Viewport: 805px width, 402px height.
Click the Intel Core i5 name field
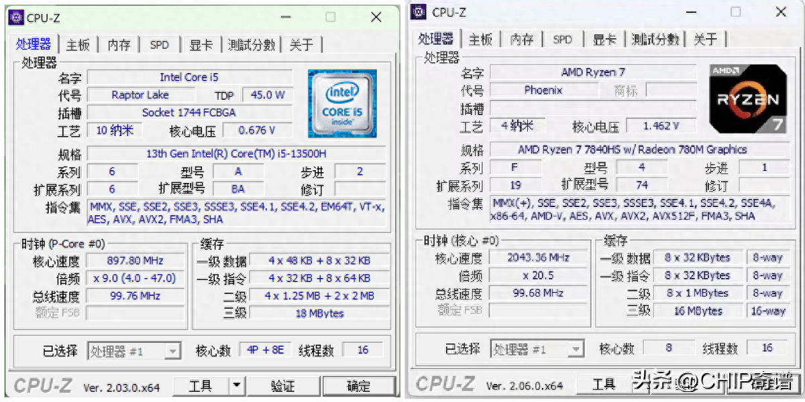tap(190, 77)
